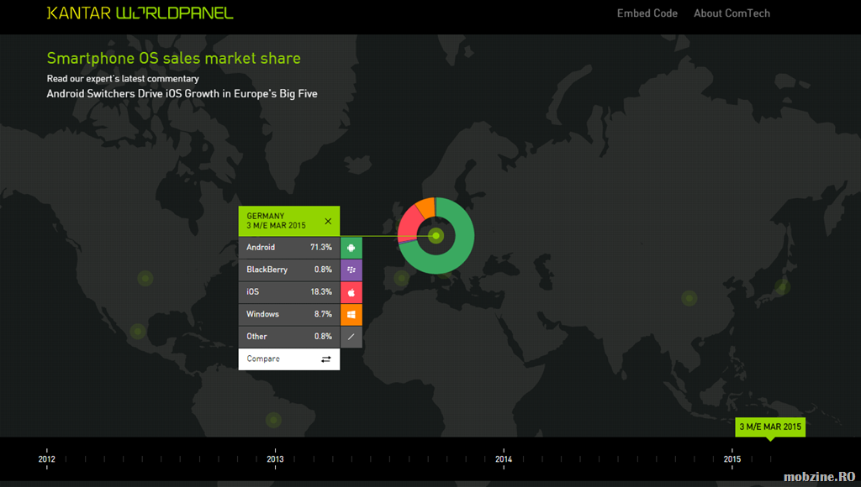Jump to 2012 on the timeline
The image size is (861, 487).
[46, 458]
